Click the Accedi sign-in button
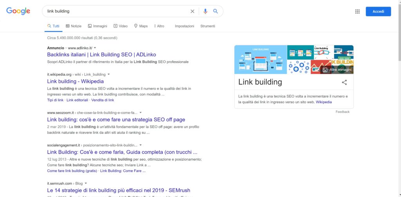The image size is (401, 197). pos(378,11)
